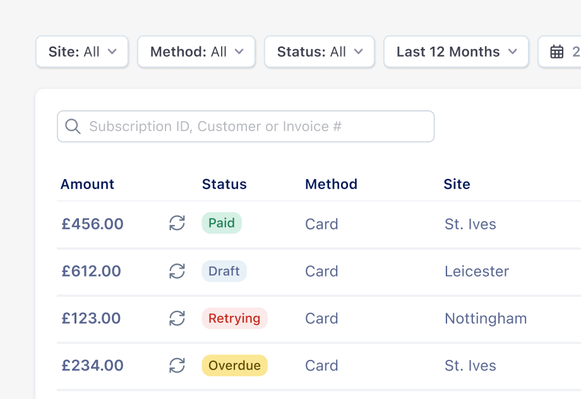Sort by the Amount column header

pyautogui.click(x=87, y=184)
